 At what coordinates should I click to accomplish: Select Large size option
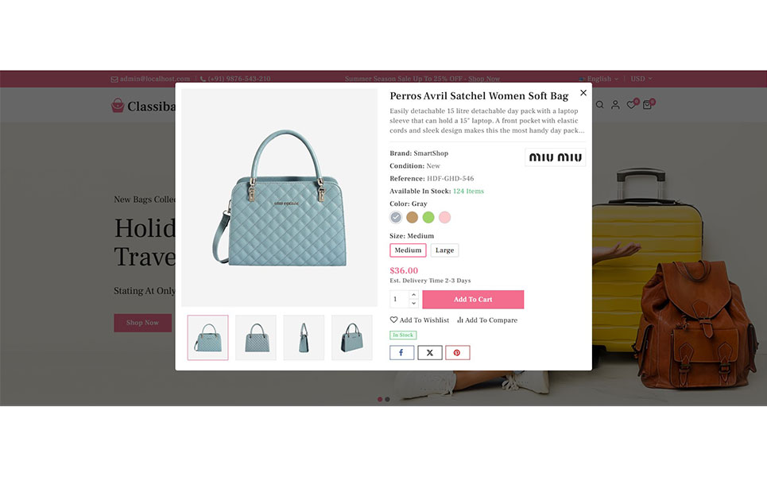[x=444, y=250]
